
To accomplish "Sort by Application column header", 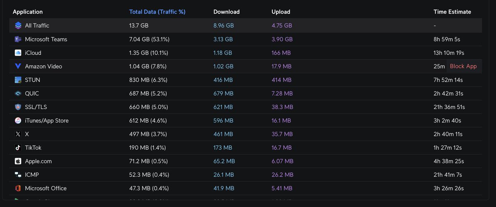I will click(28, 12).
